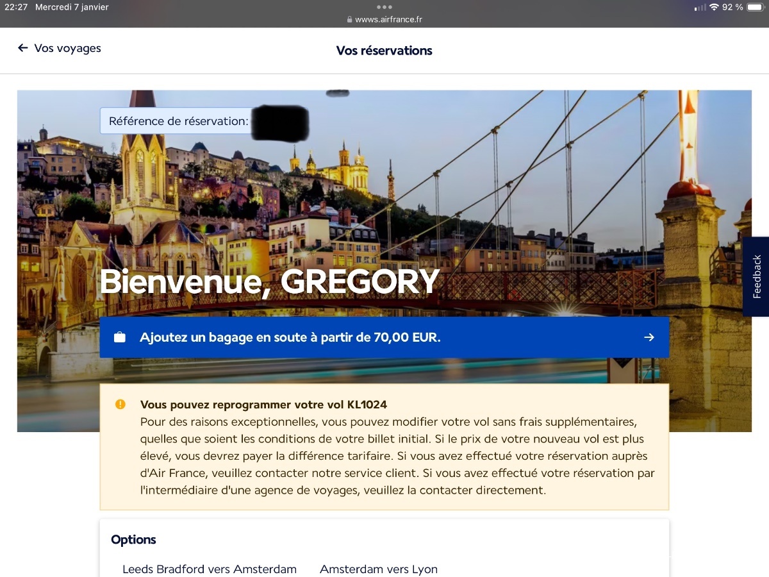Click the right arrow on the baggage banner
This screenshot has height=577, width=769.
point(649,337)
